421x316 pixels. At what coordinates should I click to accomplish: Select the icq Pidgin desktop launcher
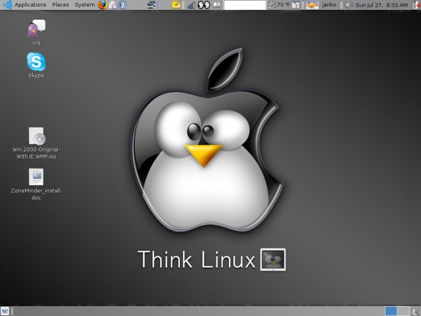point(36,32)
